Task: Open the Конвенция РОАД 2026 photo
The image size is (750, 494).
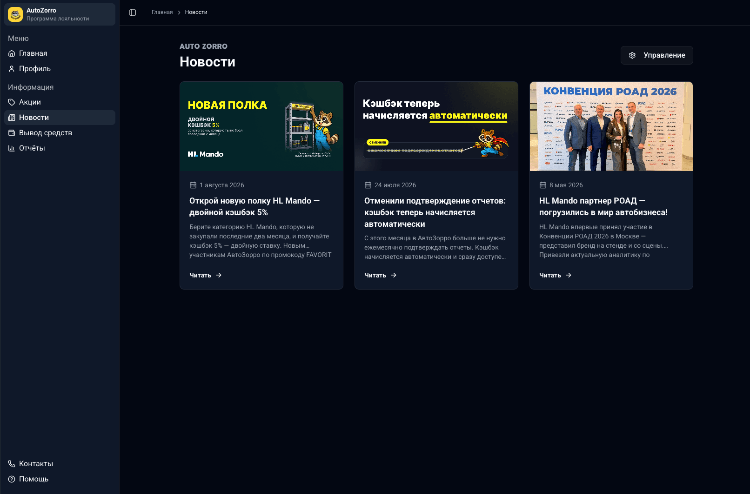Action: click(x=611, y=126)
